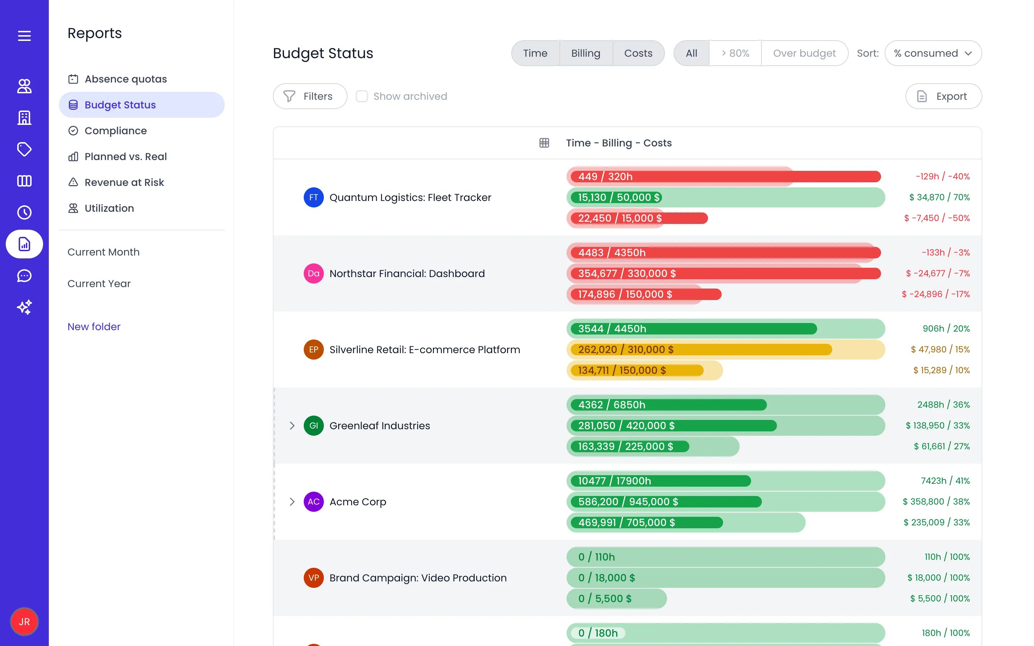Viewport: 1034px width, 646px height.
Task: Open the board columns icon in sidebar
Action: pyautogui.click(x=24, y=181)
